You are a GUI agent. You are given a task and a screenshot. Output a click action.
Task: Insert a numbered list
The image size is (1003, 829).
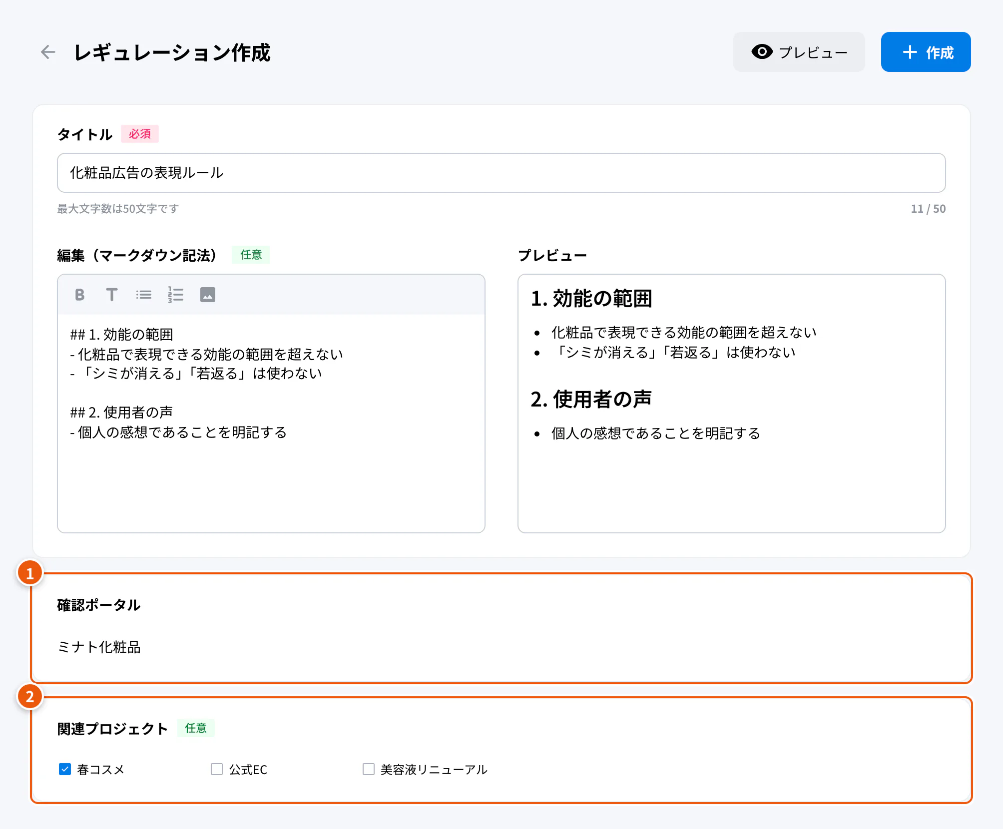coord(176,295)
